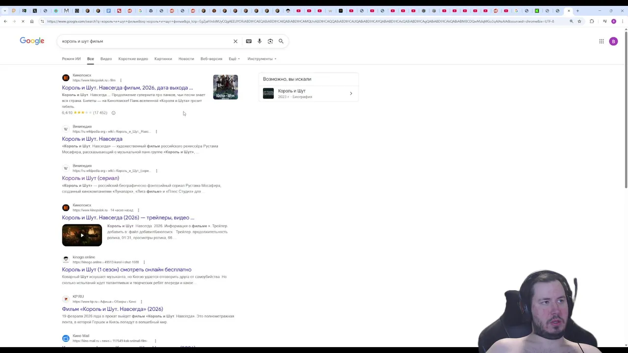Start voice search with the microphone
The image size is (628, 353).
pyautogui.click(x=260, y=41)
